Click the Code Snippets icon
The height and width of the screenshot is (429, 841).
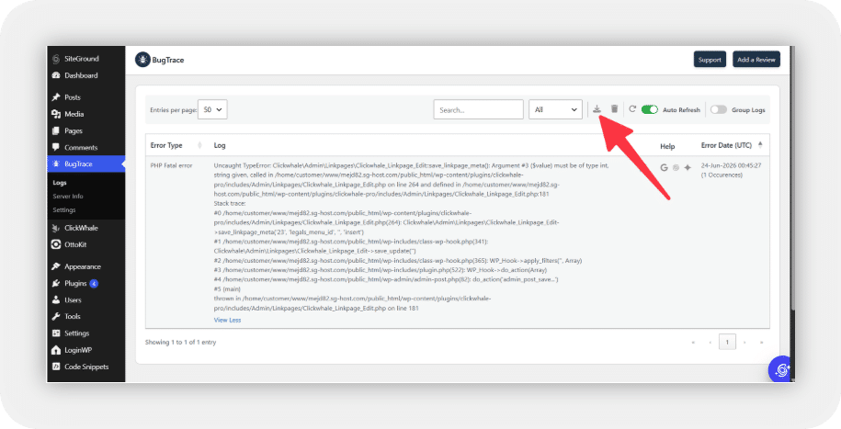56,367
